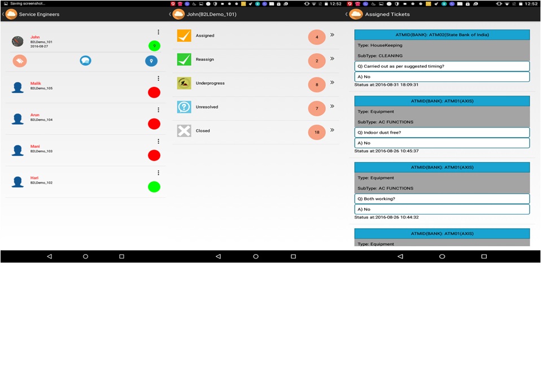Tap the Underprogress count badge showing 8
The height and width of the screenshot is (384, 541).
coord(317,85)
